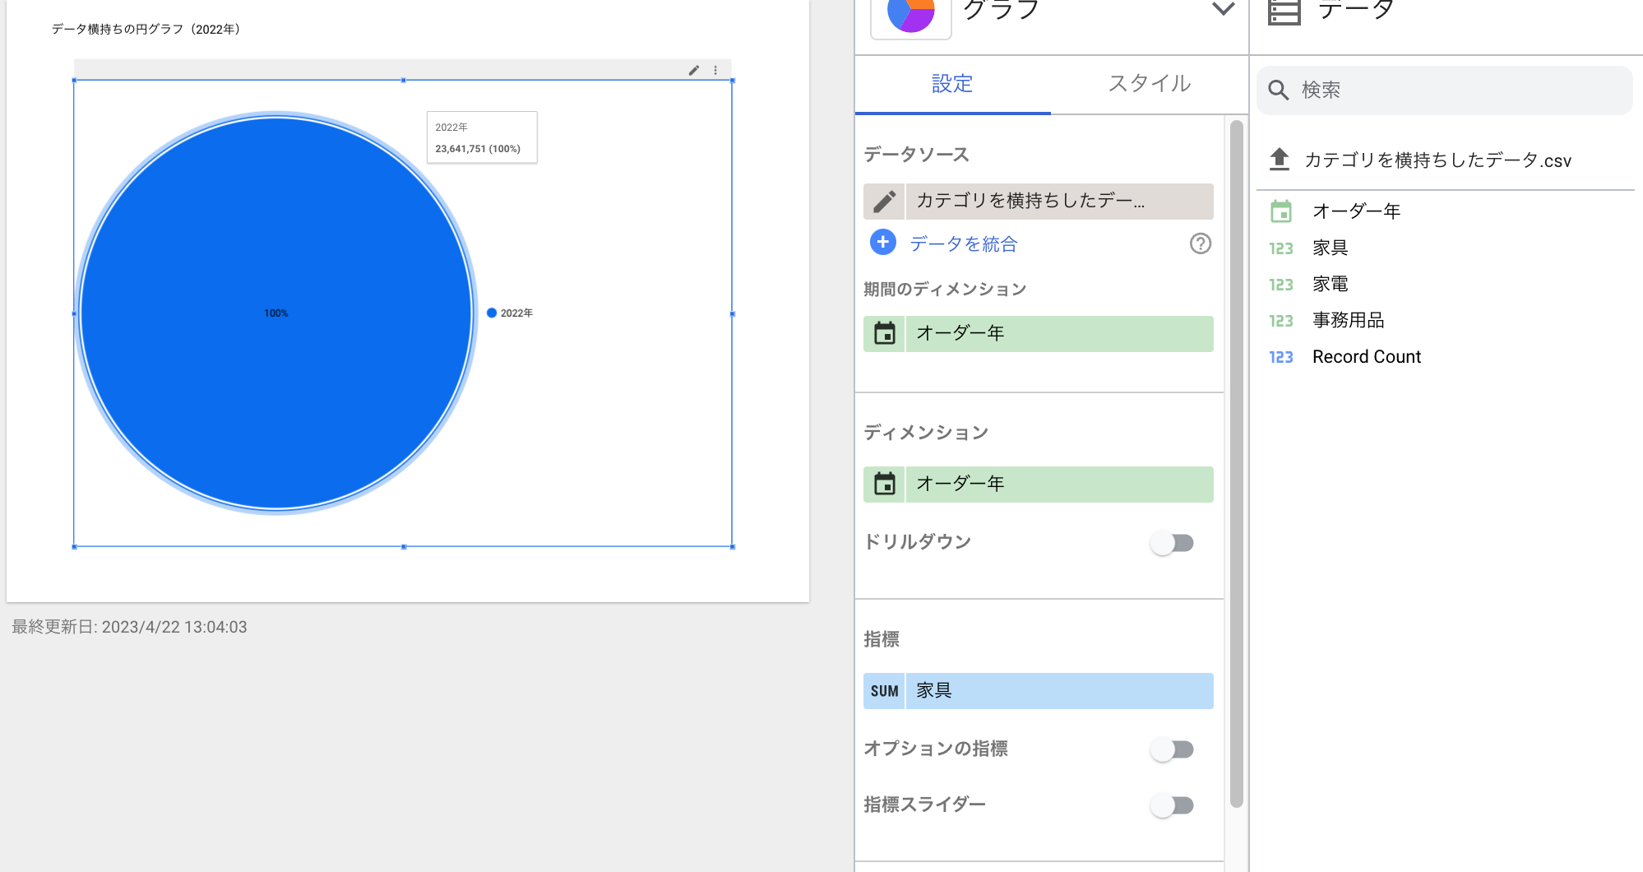Select the オーダー年 field in the data list
Screen dimensions: 1643x872
pos(1356,211)
